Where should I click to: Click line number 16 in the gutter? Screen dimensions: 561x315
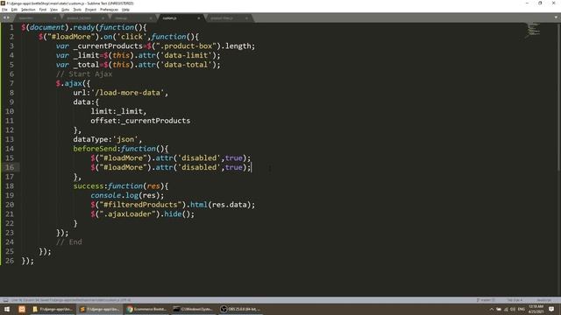[x=10, y=167]
